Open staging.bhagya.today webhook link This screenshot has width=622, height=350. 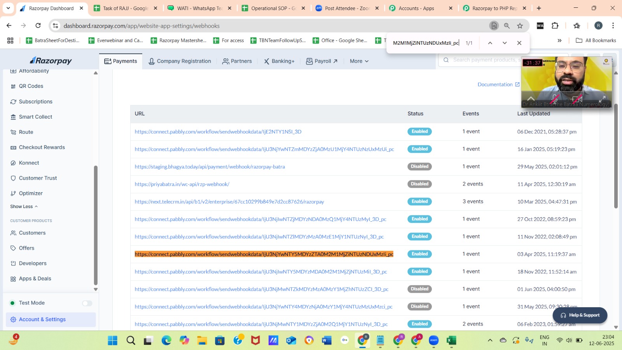click(210, 167)
